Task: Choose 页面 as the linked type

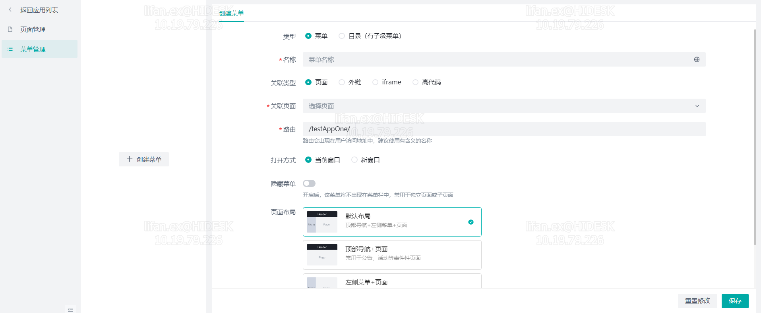Action: click(x=308, y=82)
